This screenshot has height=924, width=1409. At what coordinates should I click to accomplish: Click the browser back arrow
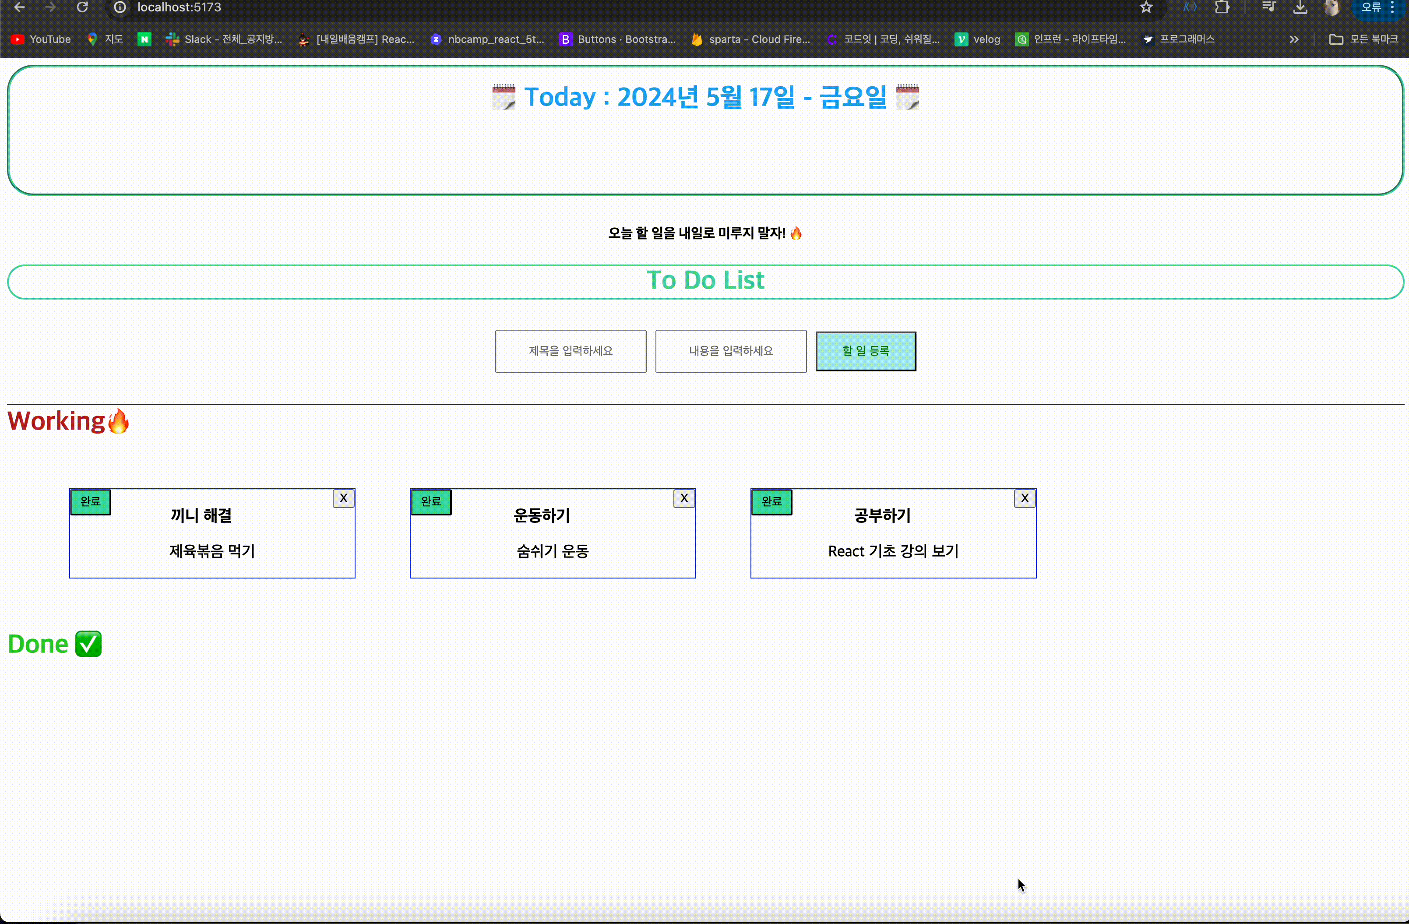click(x=19, y=7)
